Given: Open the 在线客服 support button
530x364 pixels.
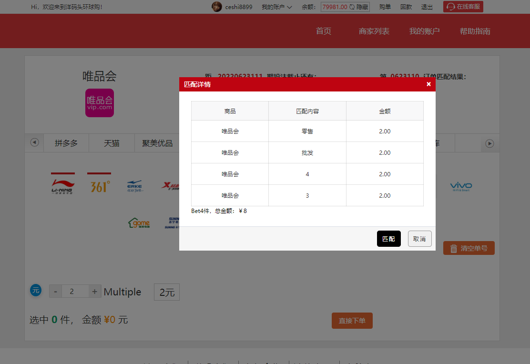Looking at the screenshot, I should point(463,7).
